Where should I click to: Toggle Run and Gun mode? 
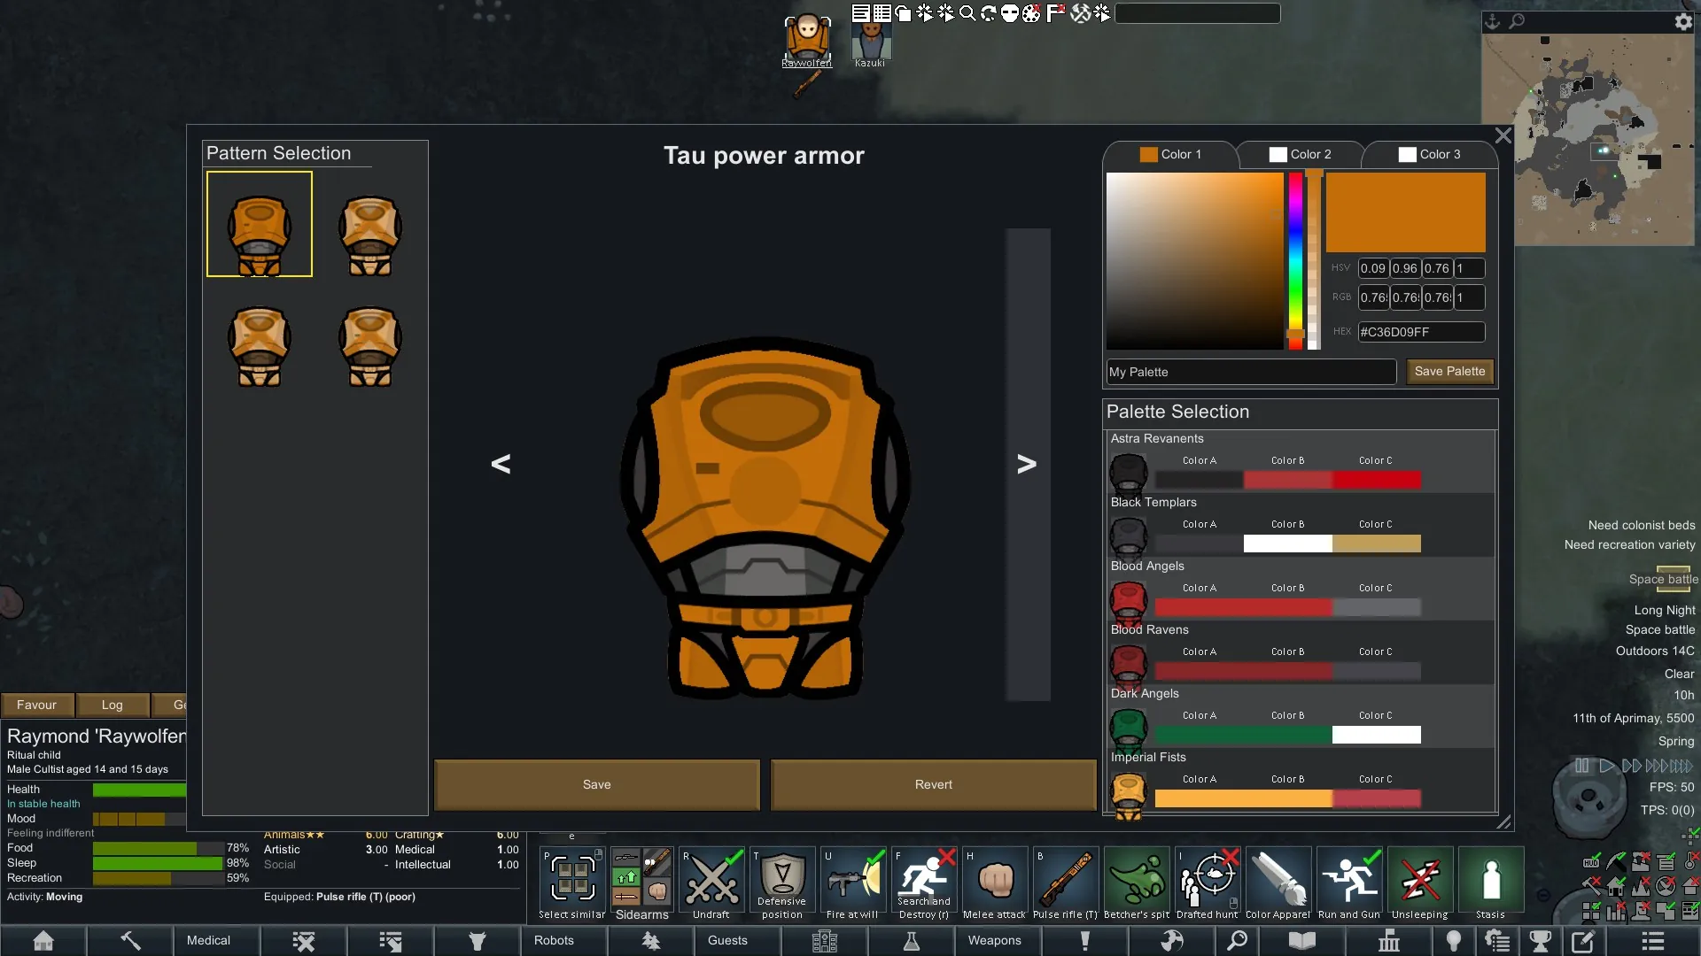(1349, 878)
